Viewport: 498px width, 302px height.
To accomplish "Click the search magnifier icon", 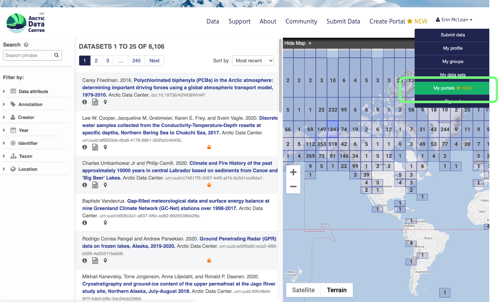I will (x=56, y=55).
